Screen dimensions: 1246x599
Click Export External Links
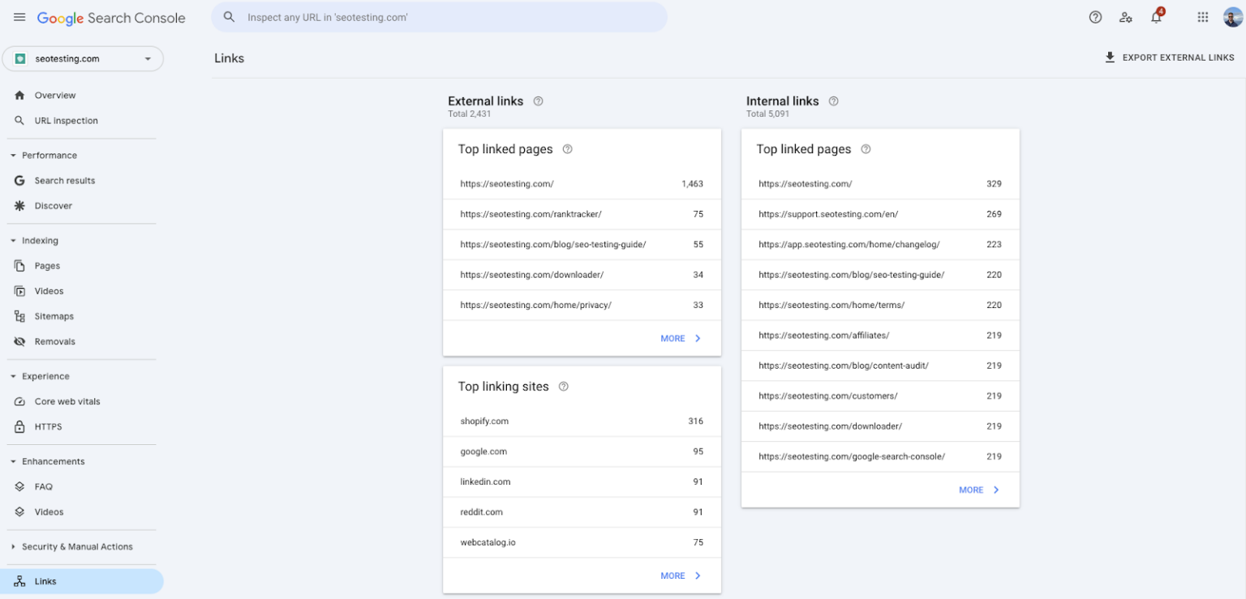[1170, 57]
